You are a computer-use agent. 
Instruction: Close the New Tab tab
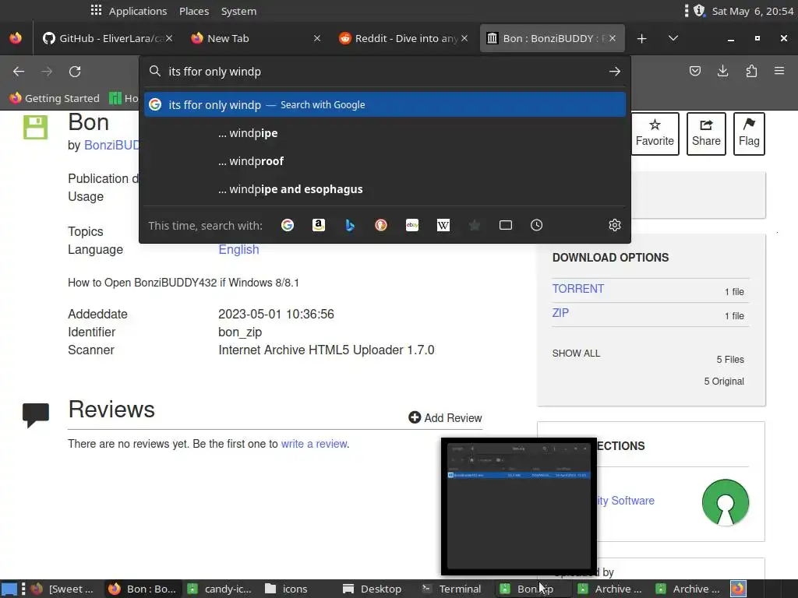click(x=317, y=39)
